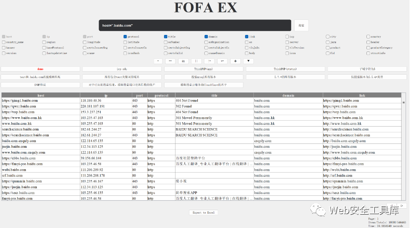Load the ThinkPHP(app) query preset
412x228 pixels.
[204, 69]
